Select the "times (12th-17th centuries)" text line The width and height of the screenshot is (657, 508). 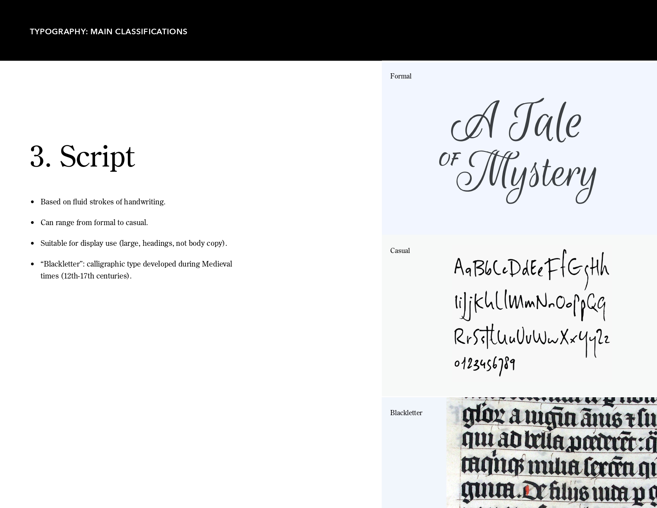pyautogui.click(x=86, y=276)
